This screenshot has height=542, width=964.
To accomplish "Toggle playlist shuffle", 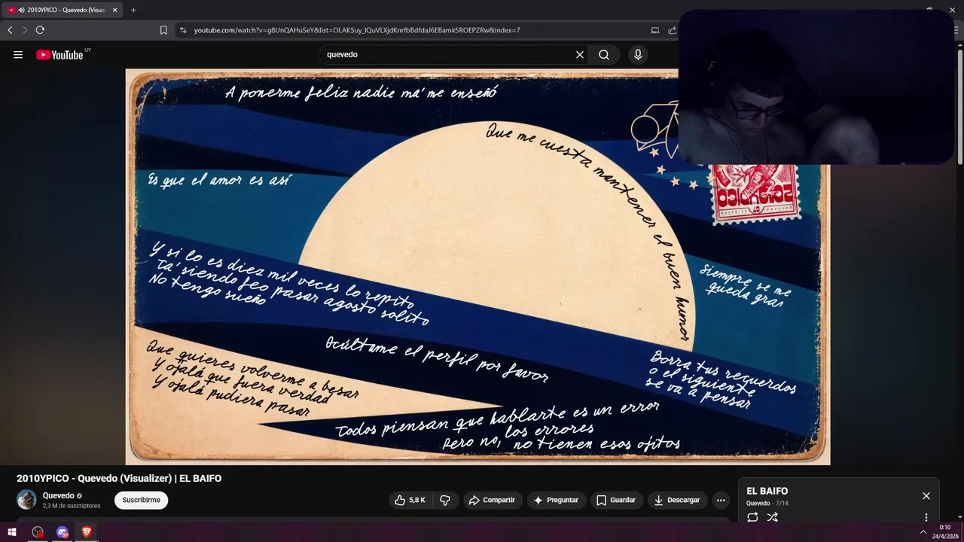I will coord(772,517).
